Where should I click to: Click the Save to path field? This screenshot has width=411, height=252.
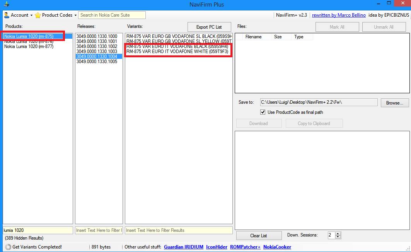(319, 102)
